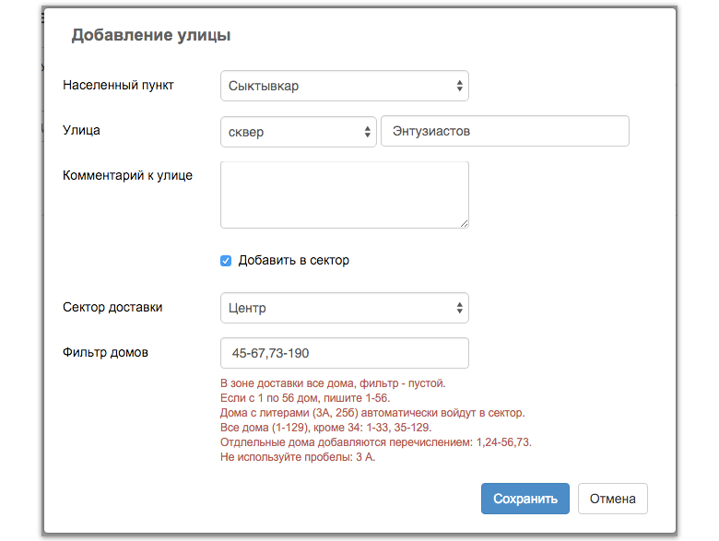Click the Добавление улицы dialog title

point(151,35)
